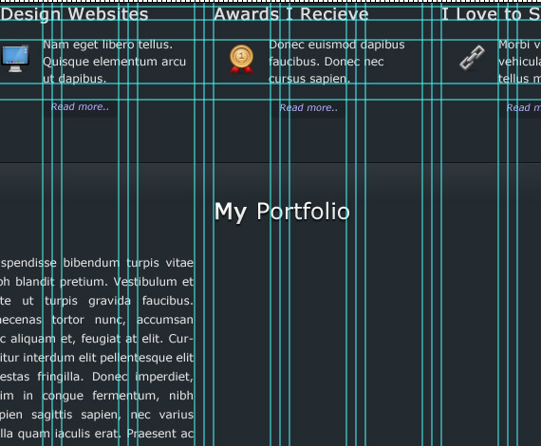Open Read more under Design Websites
541x446 pixels.
(80, 106)
